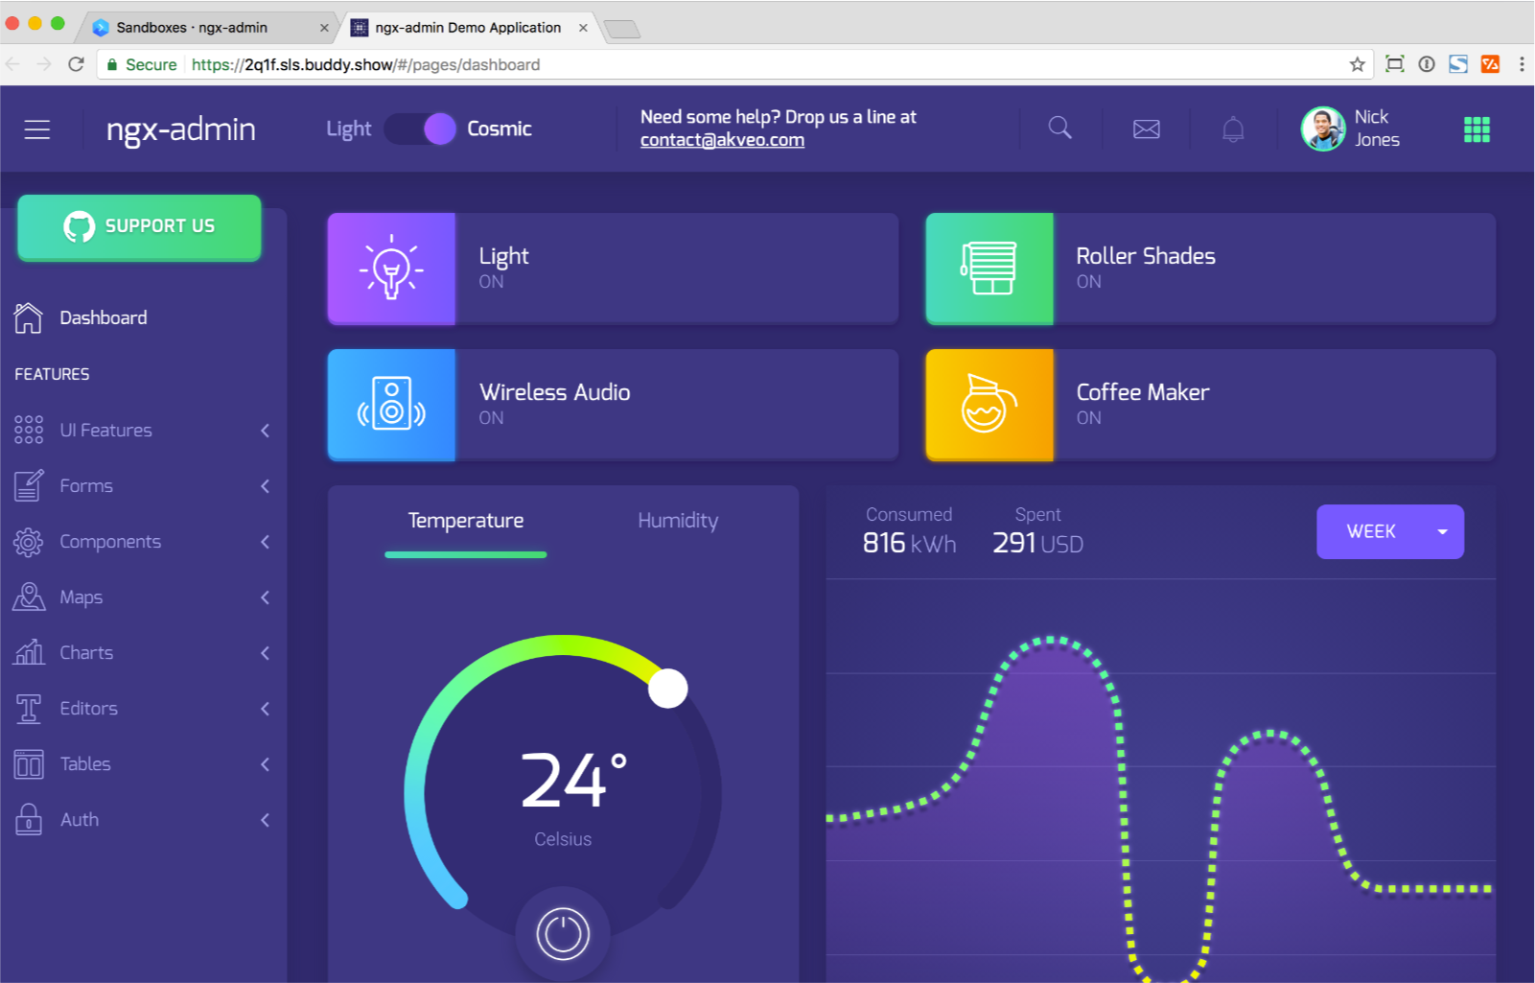Reload the page with browser refresh icon

[77, 64]
